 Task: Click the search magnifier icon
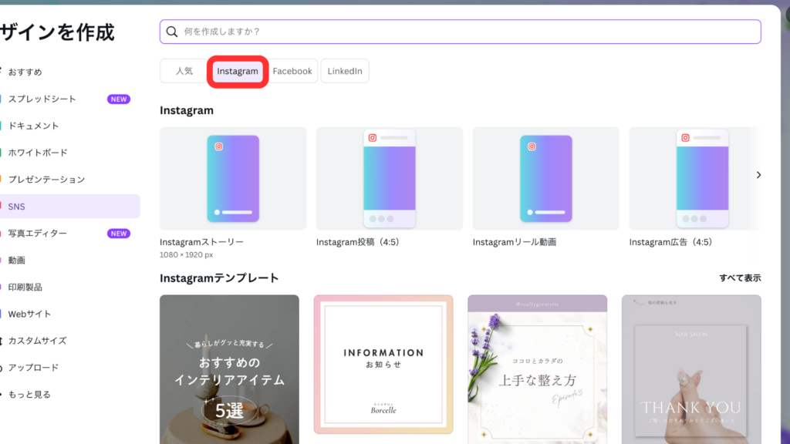[172, 32]
